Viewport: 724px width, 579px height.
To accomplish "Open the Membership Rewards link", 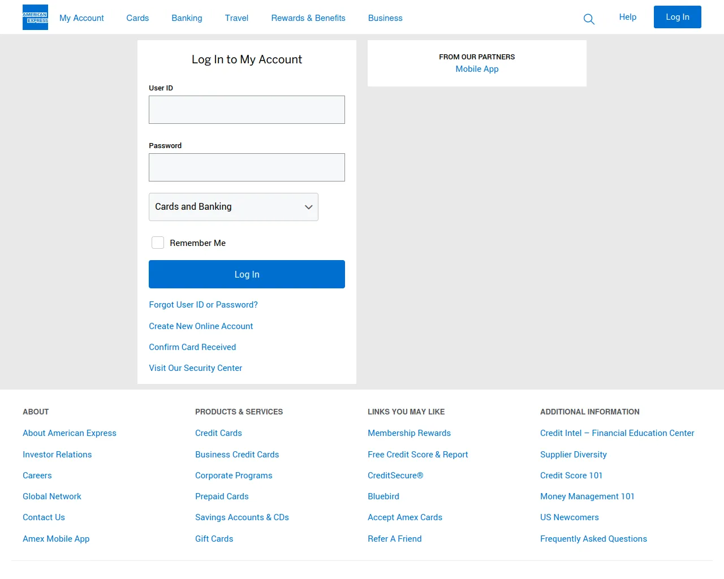I will (409, 433).
